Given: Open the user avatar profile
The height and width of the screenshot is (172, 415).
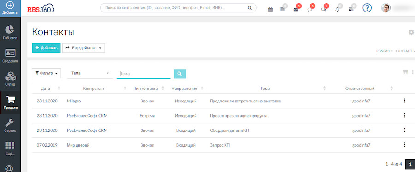Looking at the screenshot, I should [386, 8].
